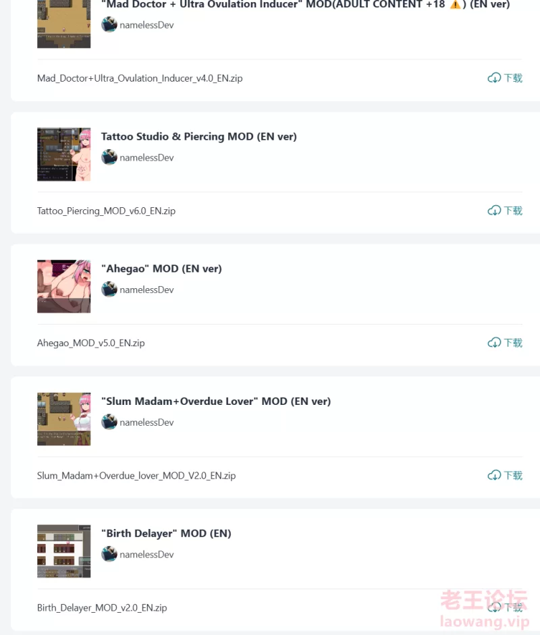Click download icon for Tattoo_Piercing_MOD zip
Image resolution: width=540 pixels, height=635 pixels.
(494, 211)
